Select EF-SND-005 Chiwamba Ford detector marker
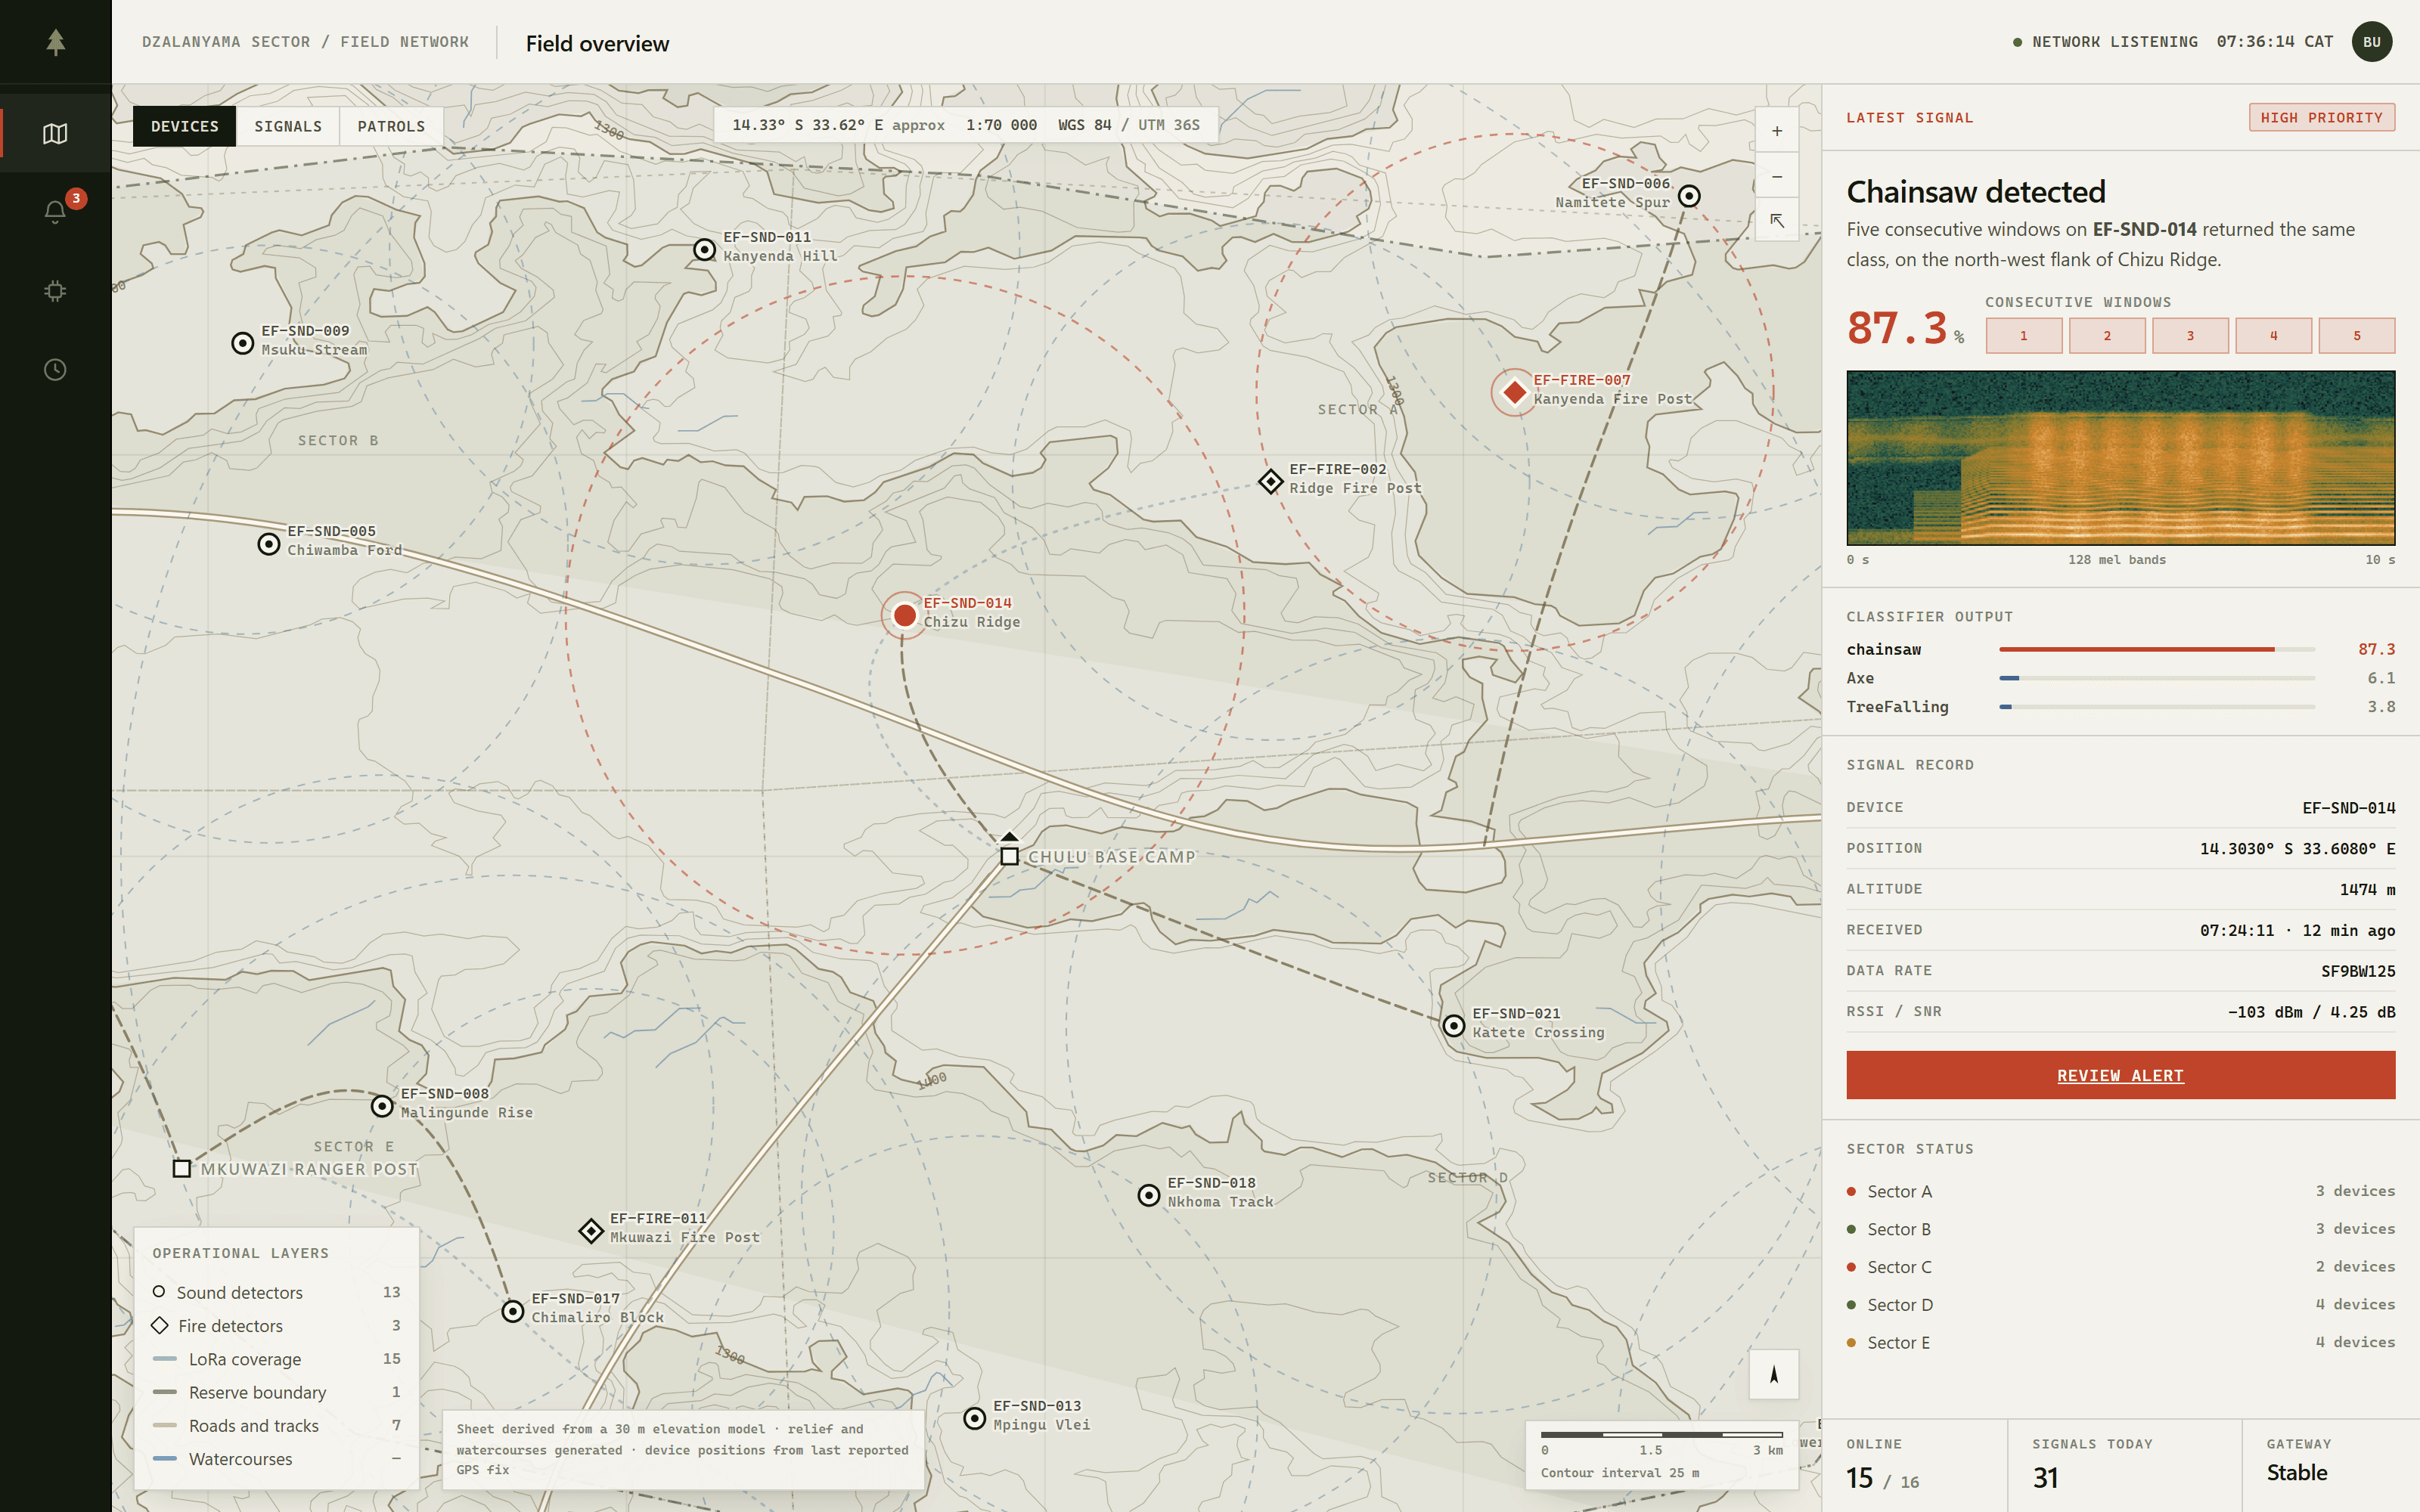 [x=269, y=544]
